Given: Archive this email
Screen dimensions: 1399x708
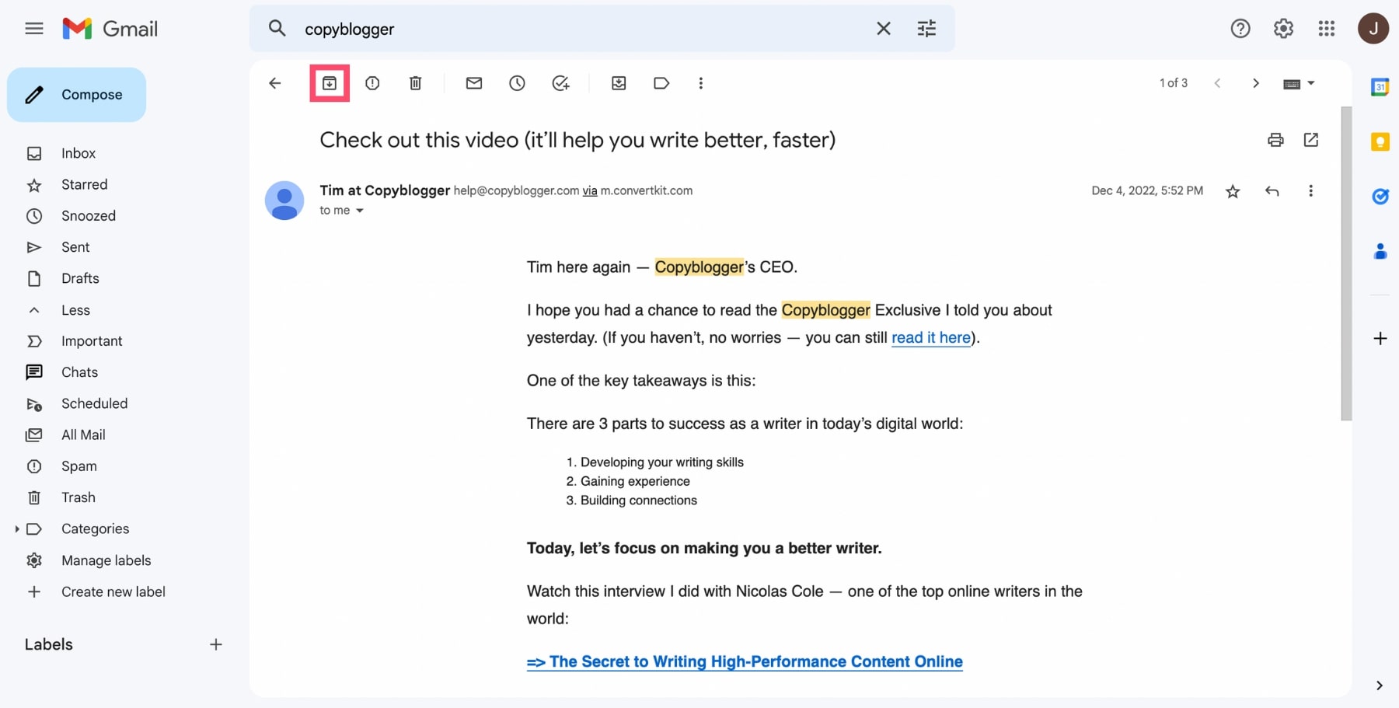Looking at the screenshot, I should click(x=330, y=83).
